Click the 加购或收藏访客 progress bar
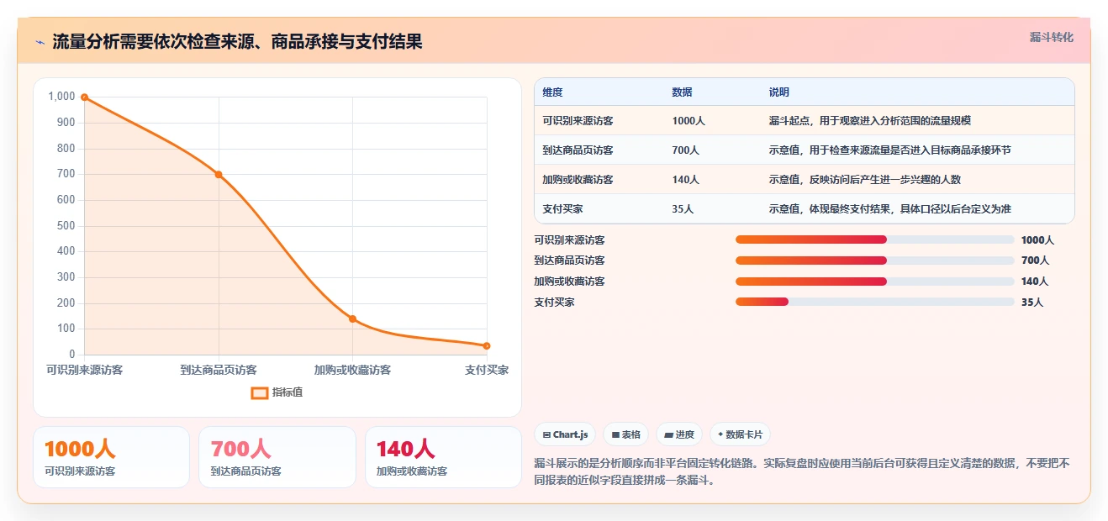The width and height of the screenshot is (1108, 521). pos(875,282)
